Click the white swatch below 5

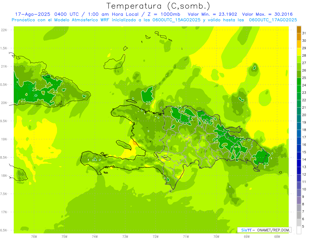[299, 230]
